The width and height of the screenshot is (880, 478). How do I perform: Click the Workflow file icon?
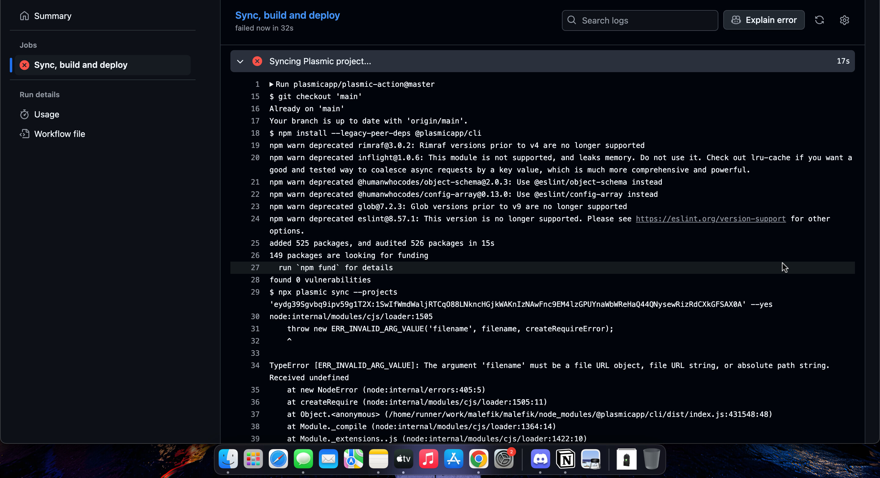coord(24,134)
